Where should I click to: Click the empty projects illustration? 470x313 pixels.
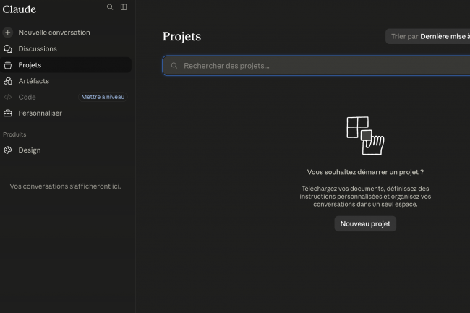(x=365, y=136)
